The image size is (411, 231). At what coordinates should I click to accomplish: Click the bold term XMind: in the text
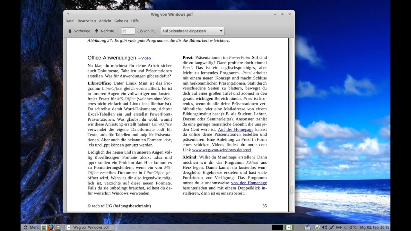click(x=190, y=157)
